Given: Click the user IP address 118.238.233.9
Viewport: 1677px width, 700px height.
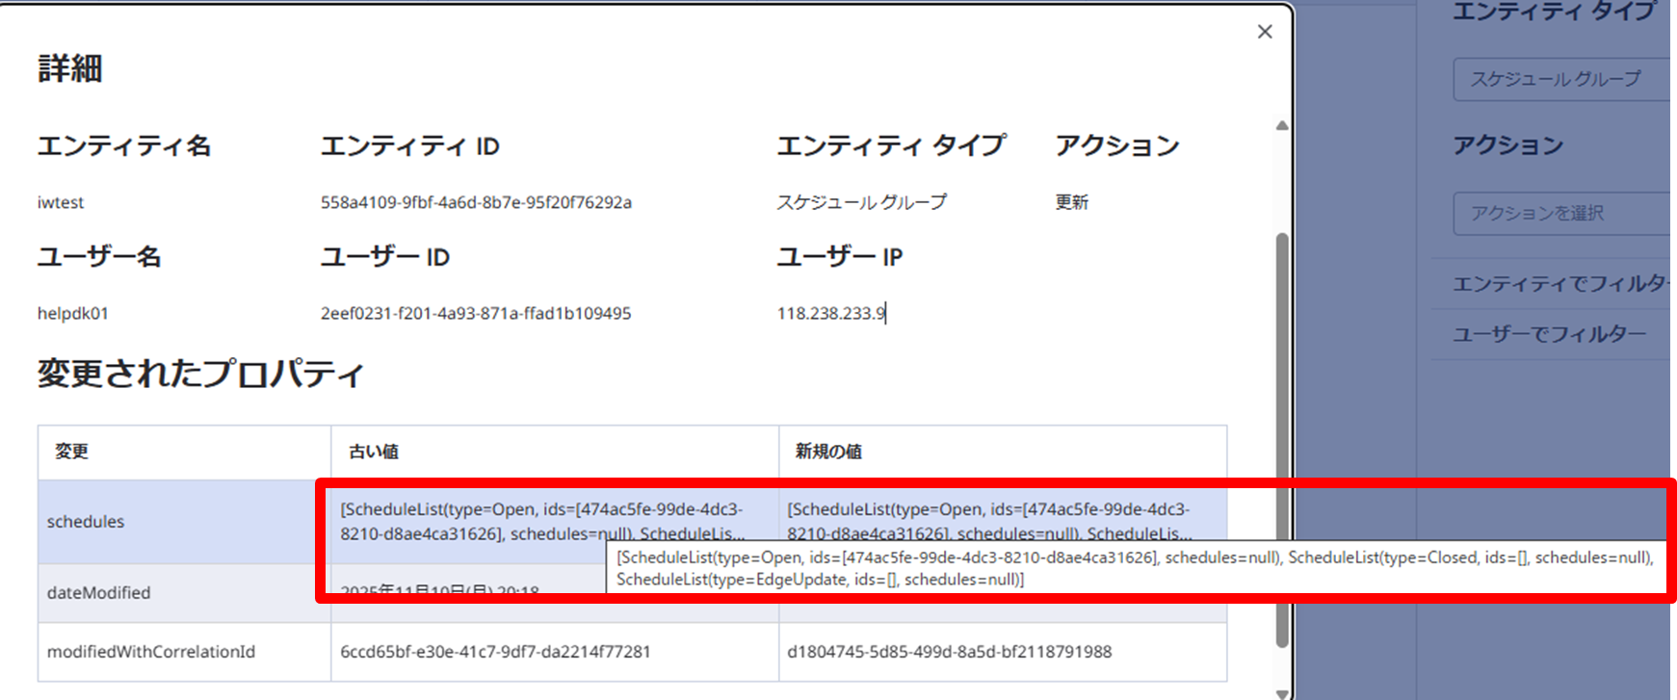Looking at the screenshot, I should click(830, 313).
